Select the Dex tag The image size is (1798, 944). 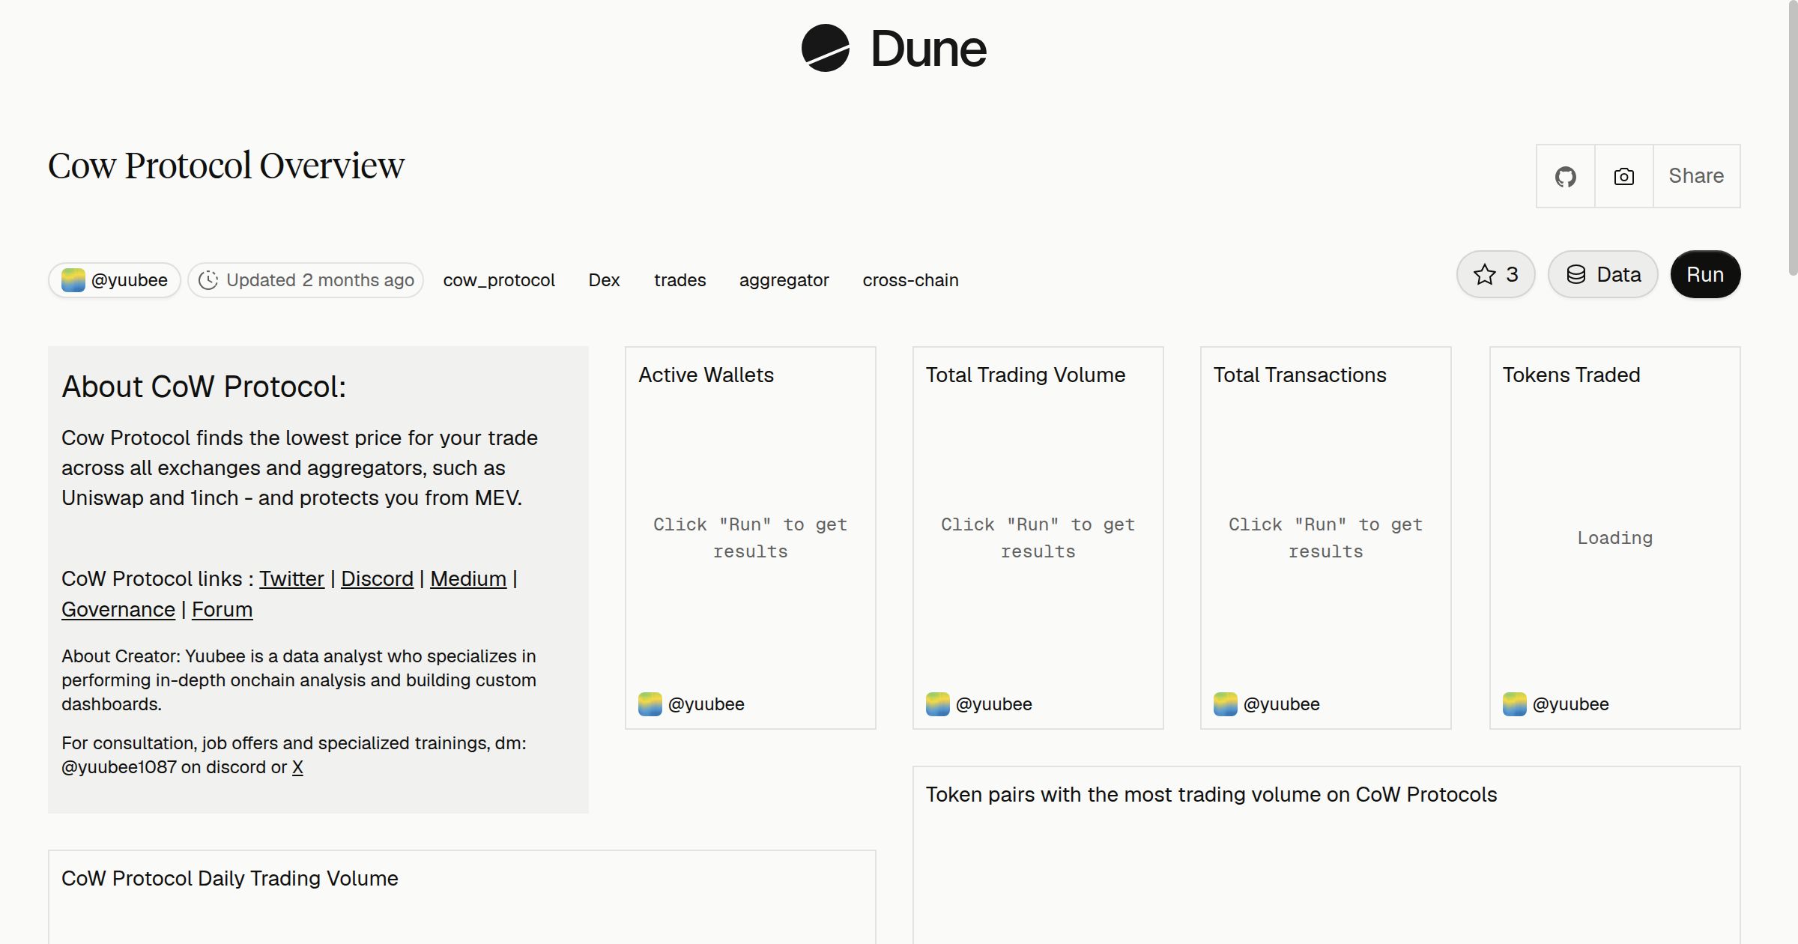604,280
